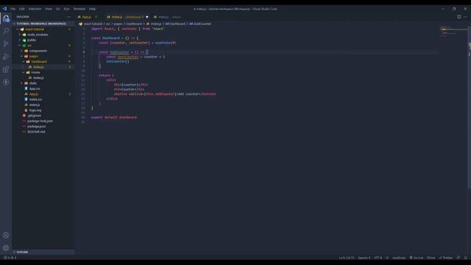Viewport: 471px width, 265px height.
Task: Open .gitignore file
Action: coord(43,116)
